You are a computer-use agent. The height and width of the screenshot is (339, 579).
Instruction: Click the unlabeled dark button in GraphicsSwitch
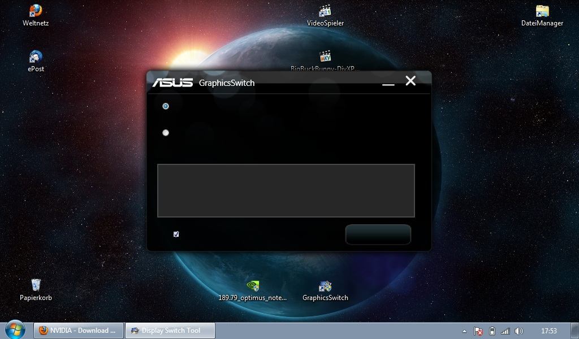[x=378, y=234]
